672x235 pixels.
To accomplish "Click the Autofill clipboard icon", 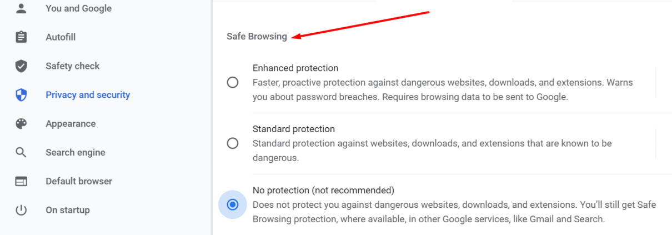I will coord(21,37).
